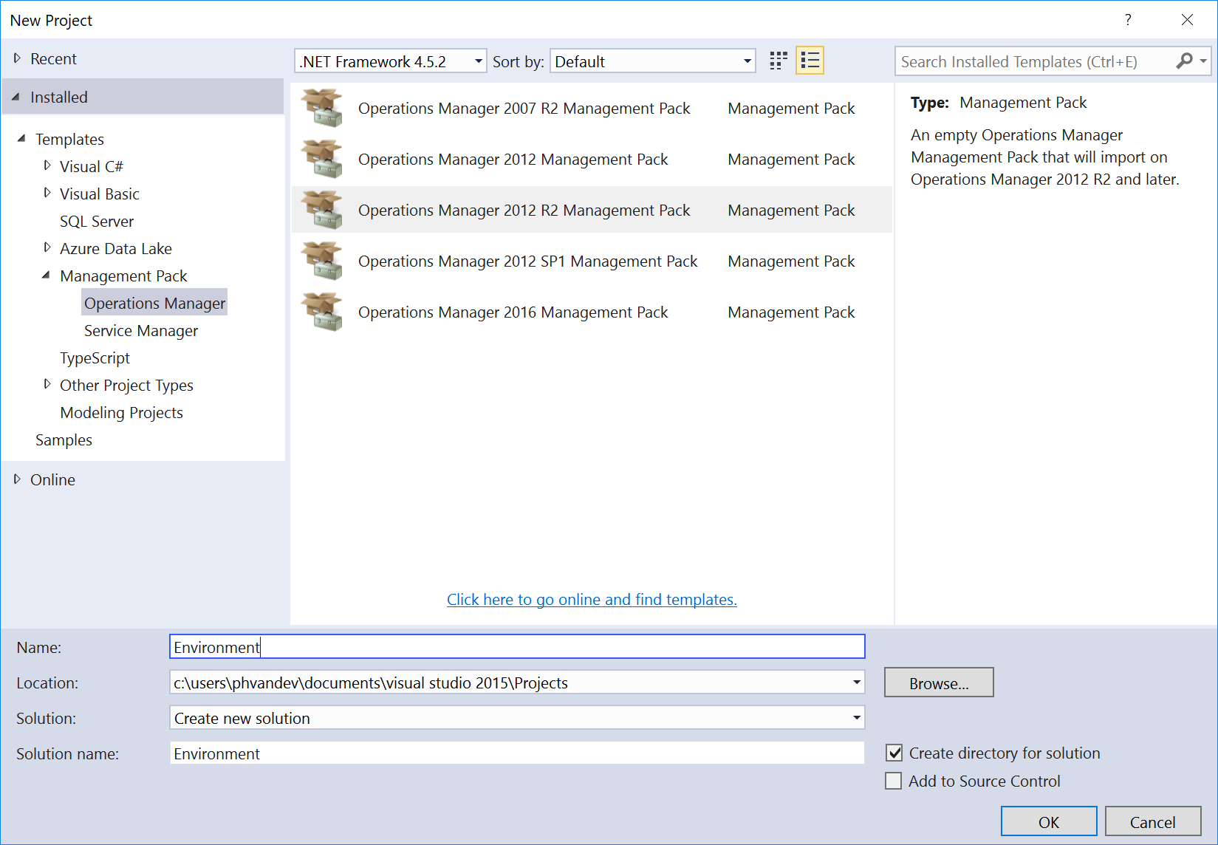Select Operations Manager 2012 R2 Management Pack text
This screenshot has width=1218, height=845.
coord(524,210)
